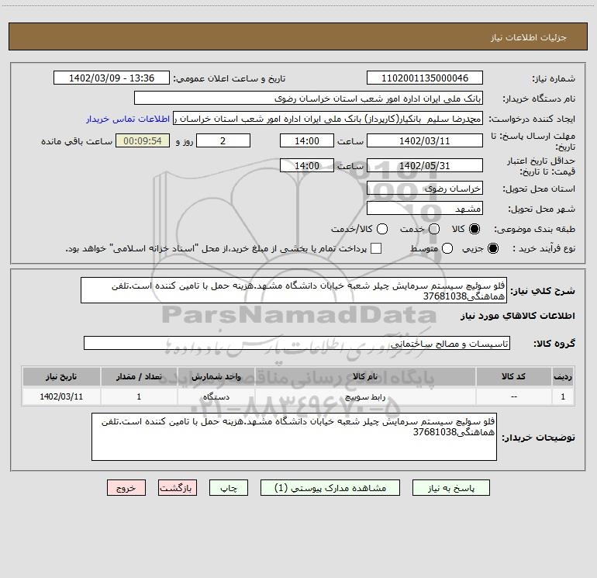597x578 pixels.
Task: Click the remaining days field showing 2
Action: point(223,140)
